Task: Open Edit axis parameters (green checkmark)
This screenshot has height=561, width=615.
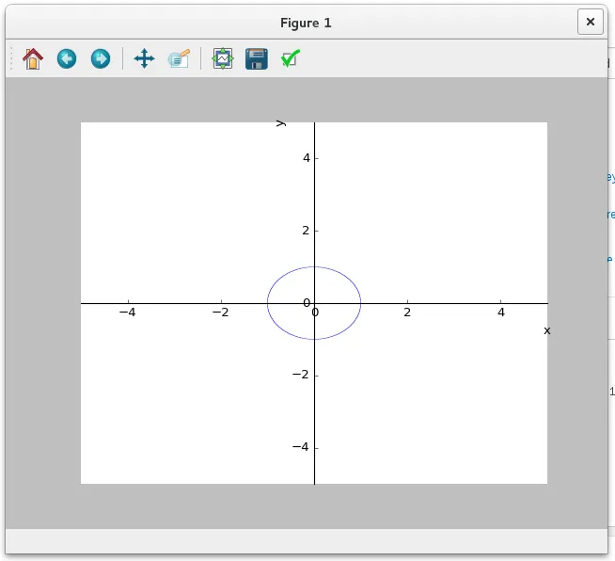Action: click(291, 58)
